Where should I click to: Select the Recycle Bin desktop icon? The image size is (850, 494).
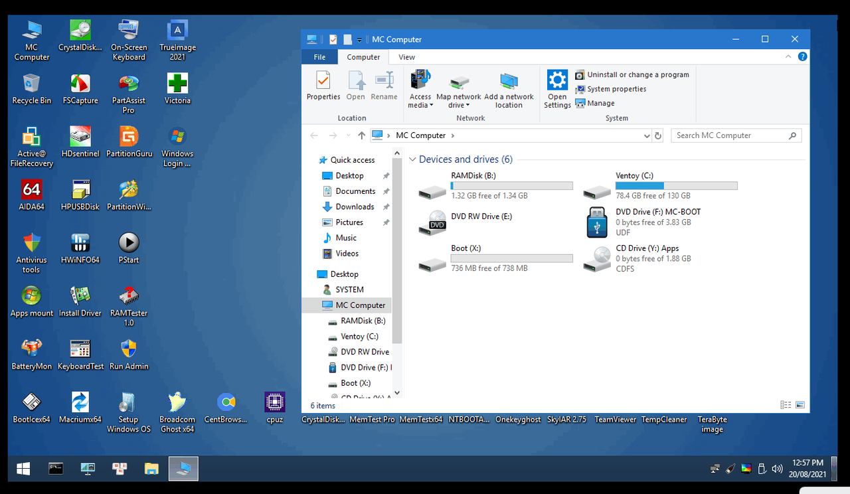click(31, 88)
